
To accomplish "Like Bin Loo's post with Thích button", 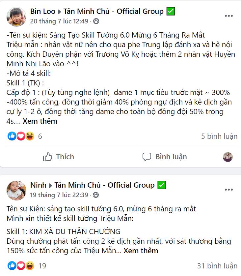I will click(59, 157).
